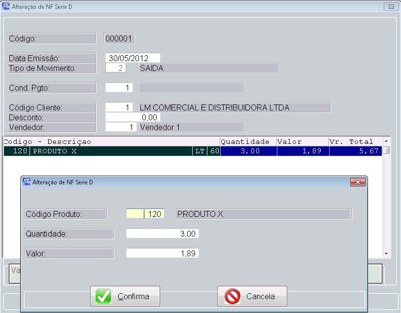Click the green checkmark Confirma button
401x313 pixels.
[x=125, y=296]
